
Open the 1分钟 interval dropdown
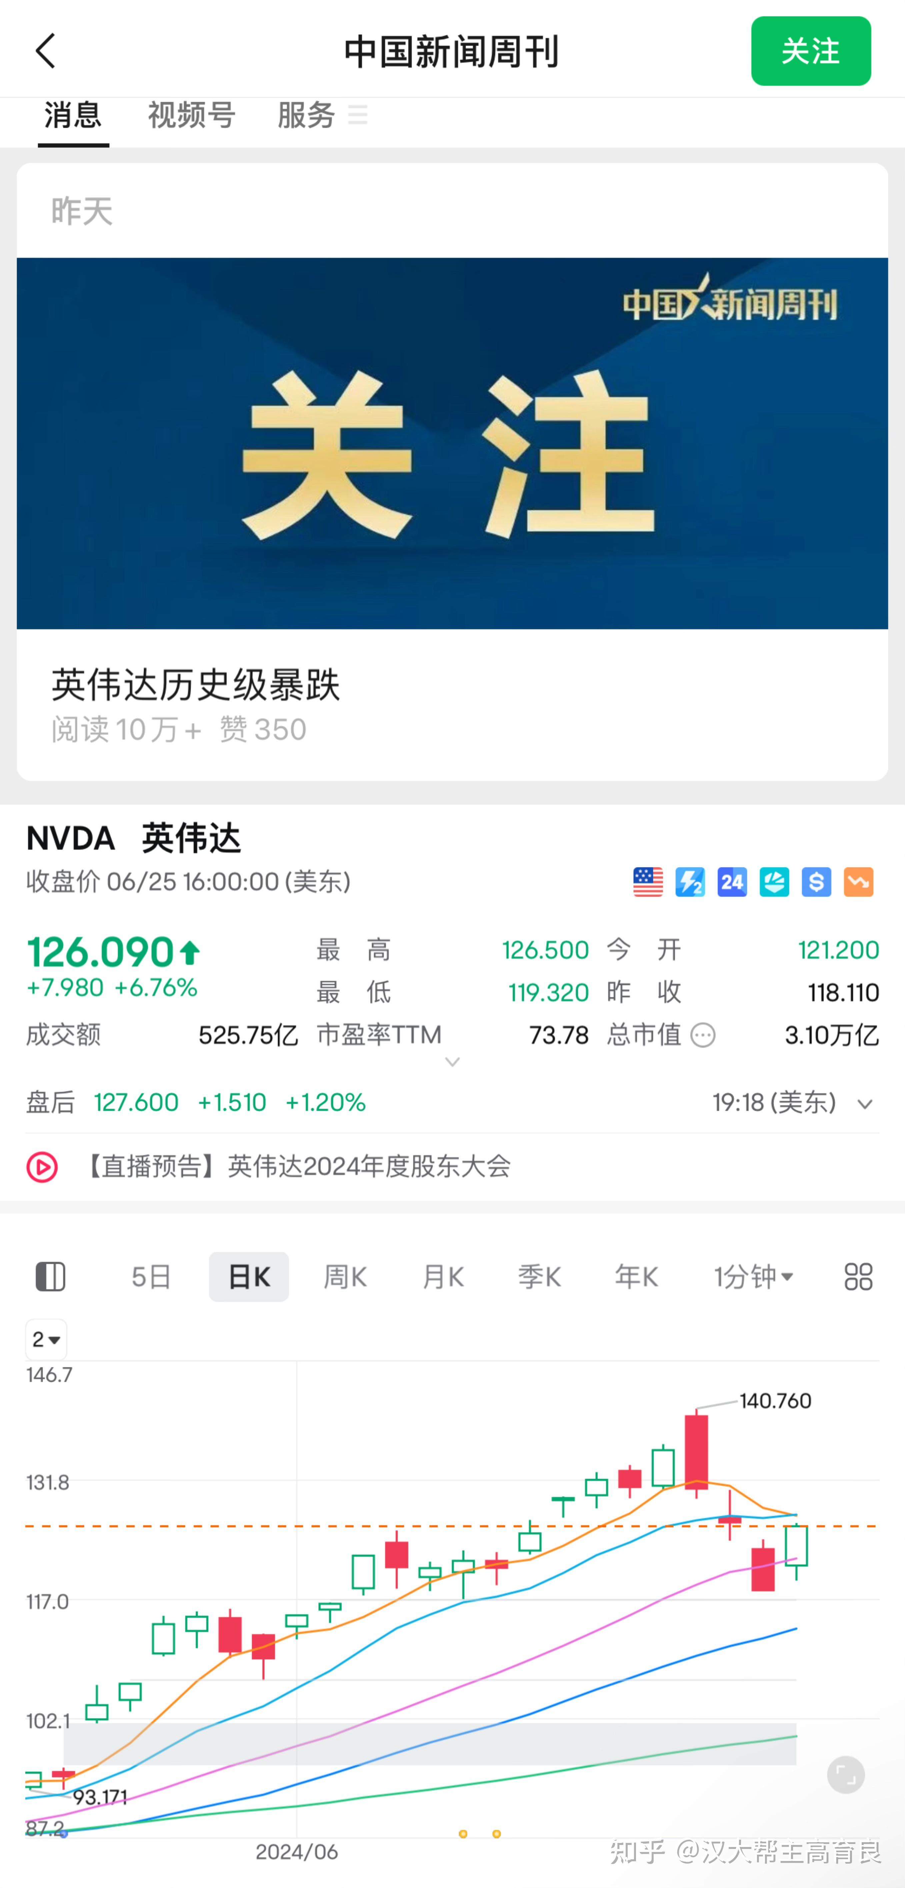pos(753,1277)
